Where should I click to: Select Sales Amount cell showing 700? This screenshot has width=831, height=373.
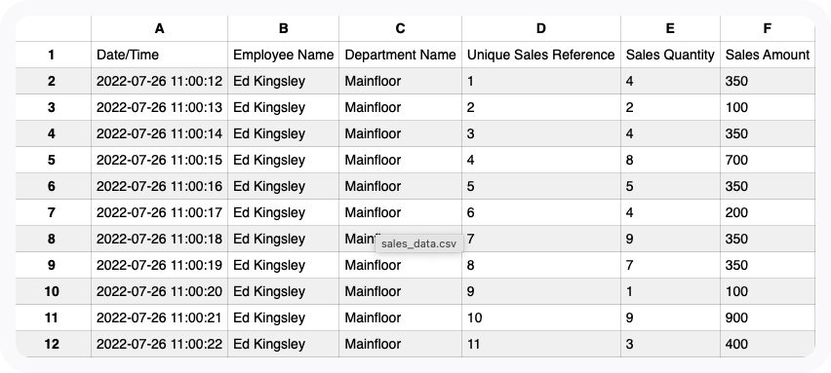coord(768,160)
